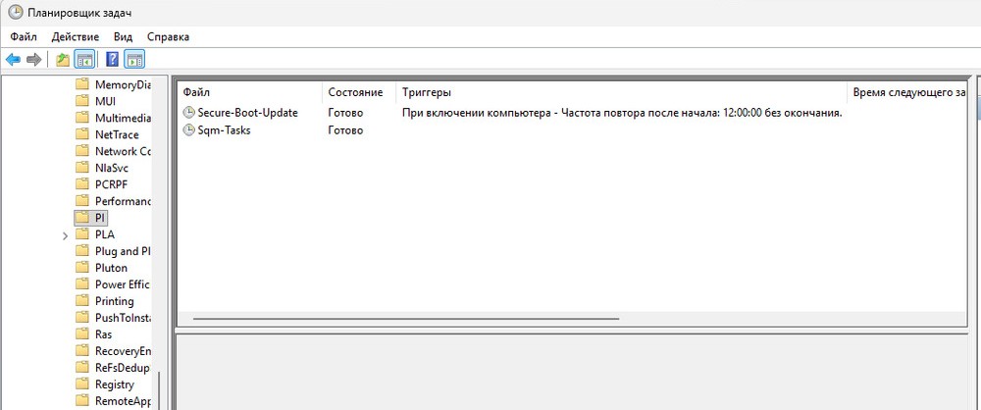Click the folder icon next to PCRPF

[x=82, y=184]
